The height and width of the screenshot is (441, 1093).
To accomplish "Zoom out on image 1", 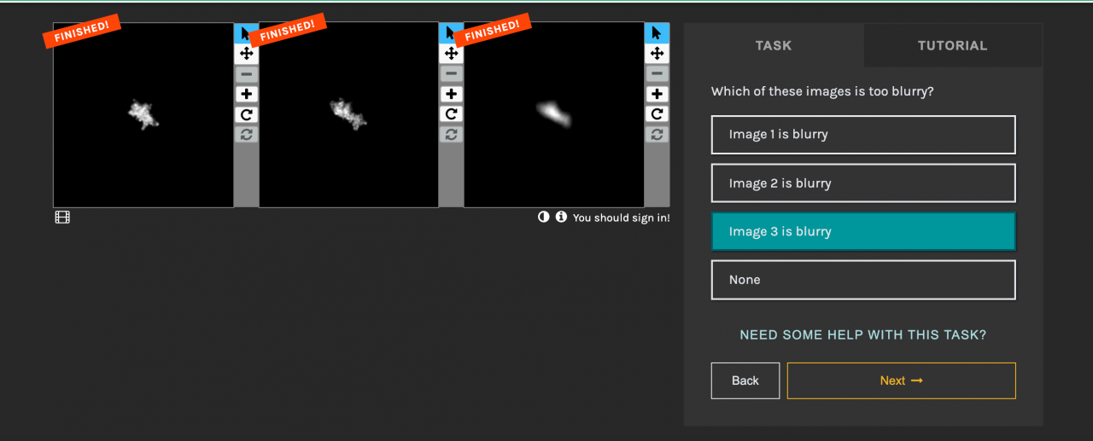I will tap(246, 74).
